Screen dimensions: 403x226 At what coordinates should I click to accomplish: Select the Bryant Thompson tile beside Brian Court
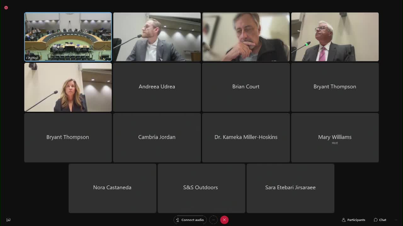[x=335, y=87]
